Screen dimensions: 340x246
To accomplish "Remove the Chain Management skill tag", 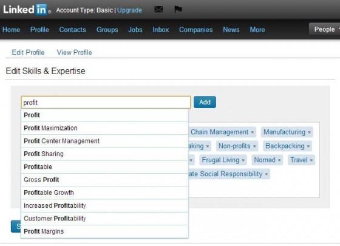I will (x=253, y=132).
